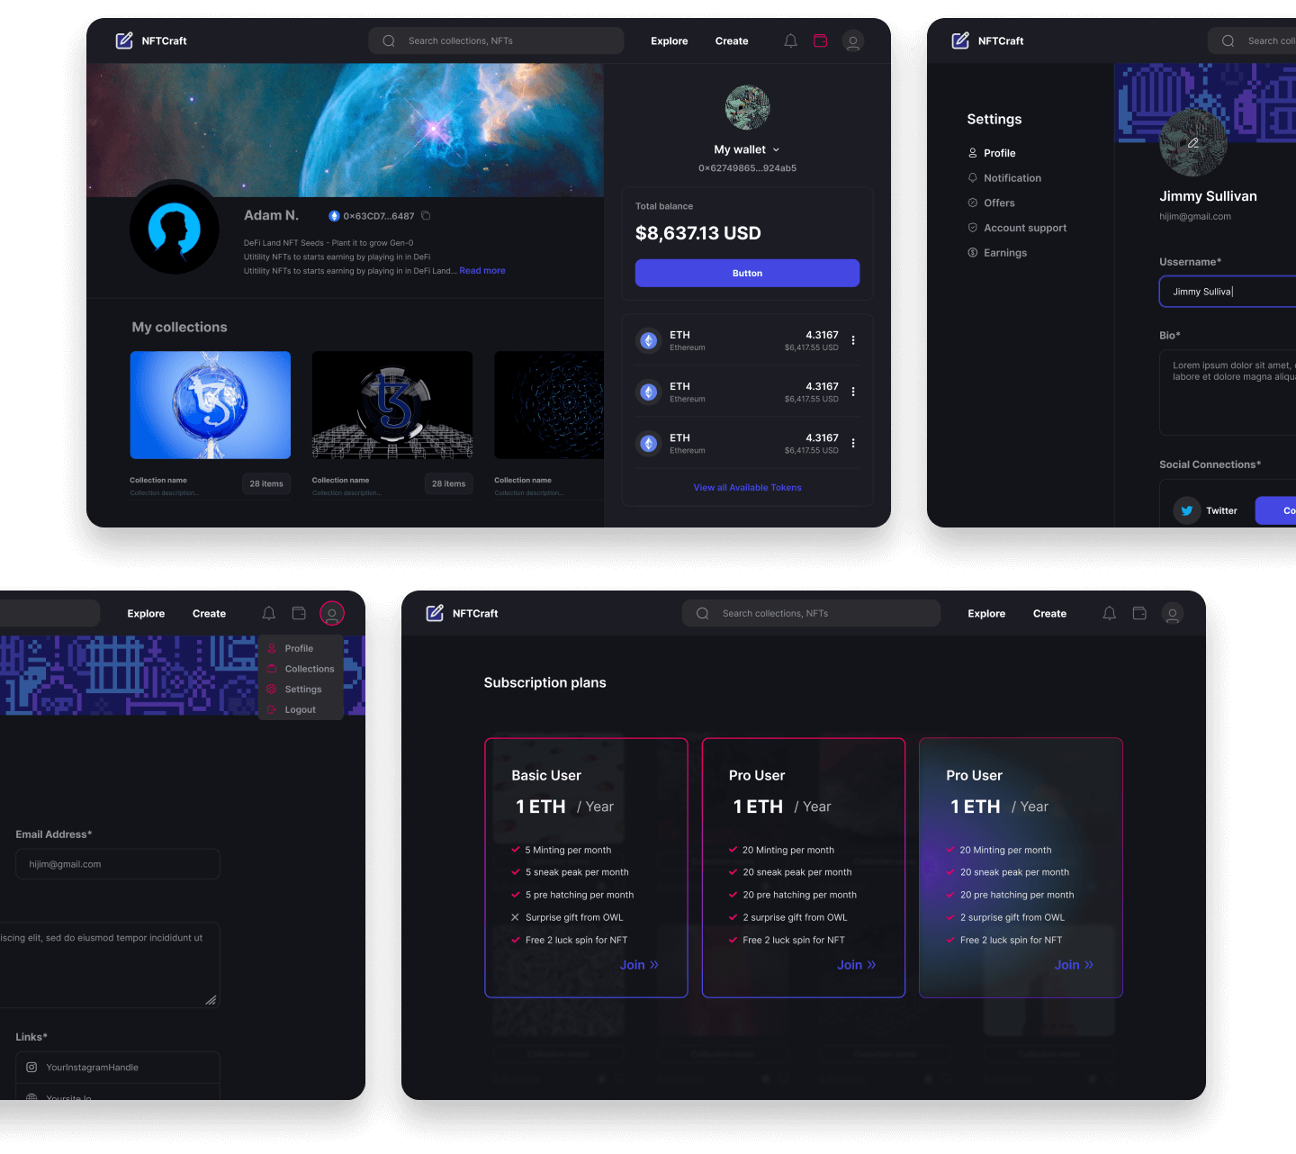Select Profile in user dropdown menu
Screen dimensions: 1296x1154
tap(301, 648)
